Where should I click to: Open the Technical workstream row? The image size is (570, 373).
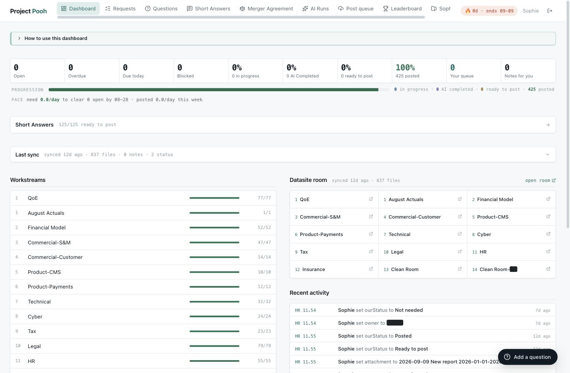pos(143,302)
